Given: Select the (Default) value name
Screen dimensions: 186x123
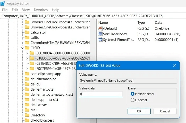Looking at the screenshot, I should [110, 28].
